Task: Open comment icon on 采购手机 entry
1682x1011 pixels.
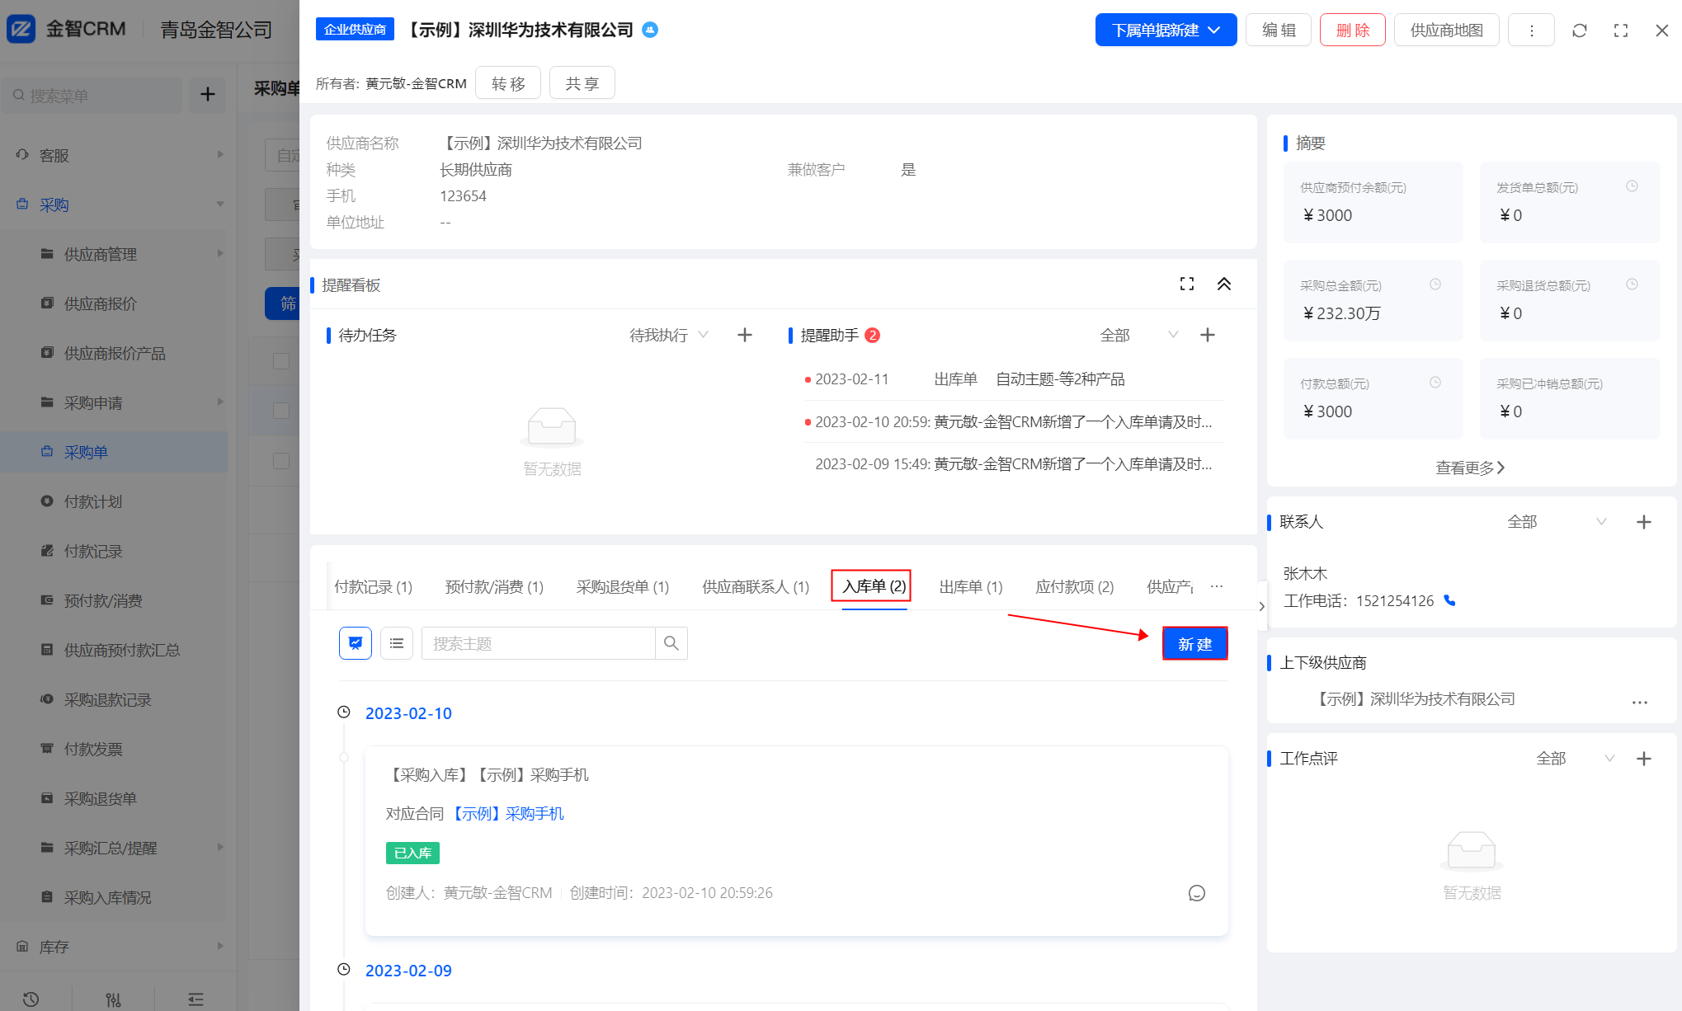Action: [x=1196, y=893]
